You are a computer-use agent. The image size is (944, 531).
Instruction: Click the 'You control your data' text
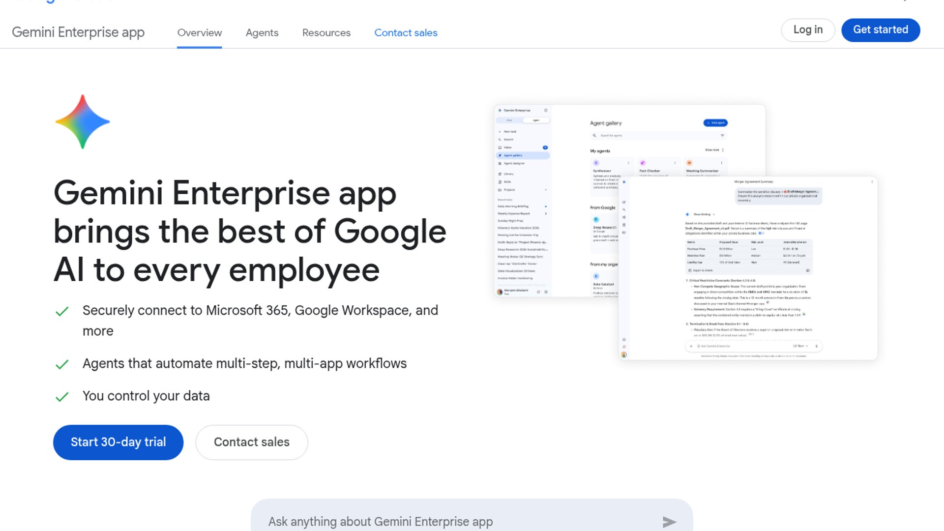click(146, 396)
